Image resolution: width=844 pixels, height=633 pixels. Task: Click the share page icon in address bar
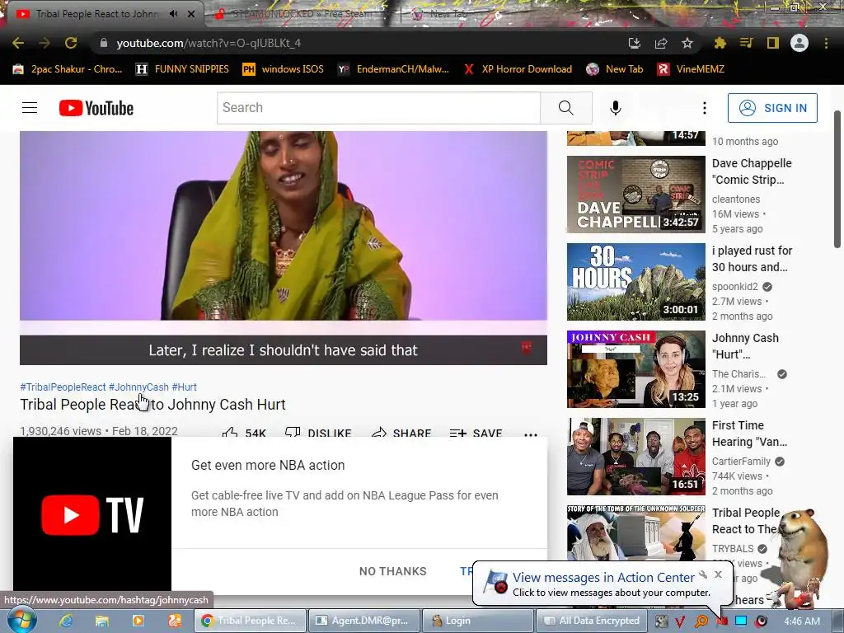tap(661, 43)
